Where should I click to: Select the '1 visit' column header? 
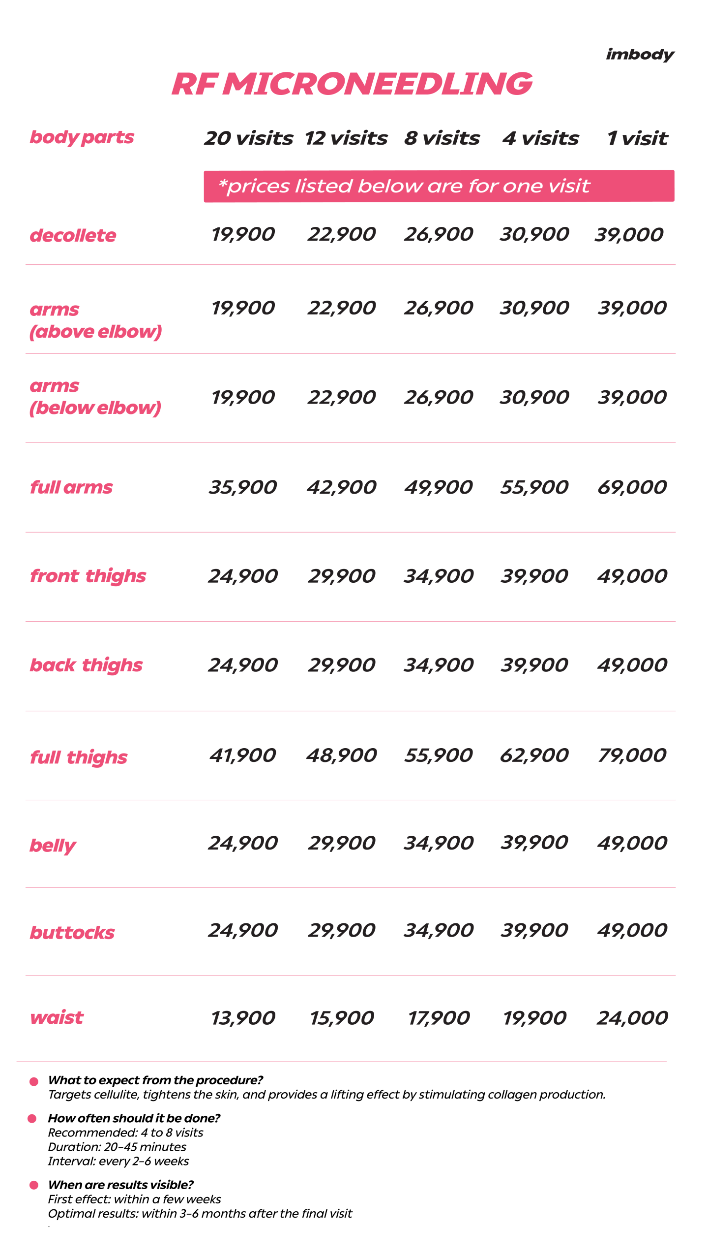pyautogui.click(x=637, y=138)
